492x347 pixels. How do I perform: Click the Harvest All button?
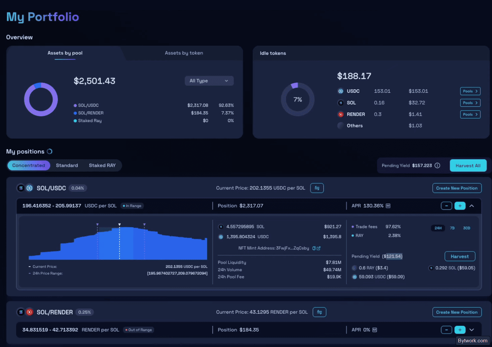pyautogui.click(x=468, y=166)
